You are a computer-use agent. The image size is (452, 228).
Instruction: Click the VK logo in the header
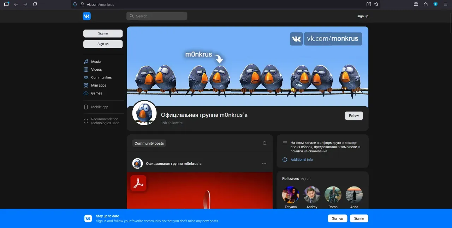coord(87,16)
